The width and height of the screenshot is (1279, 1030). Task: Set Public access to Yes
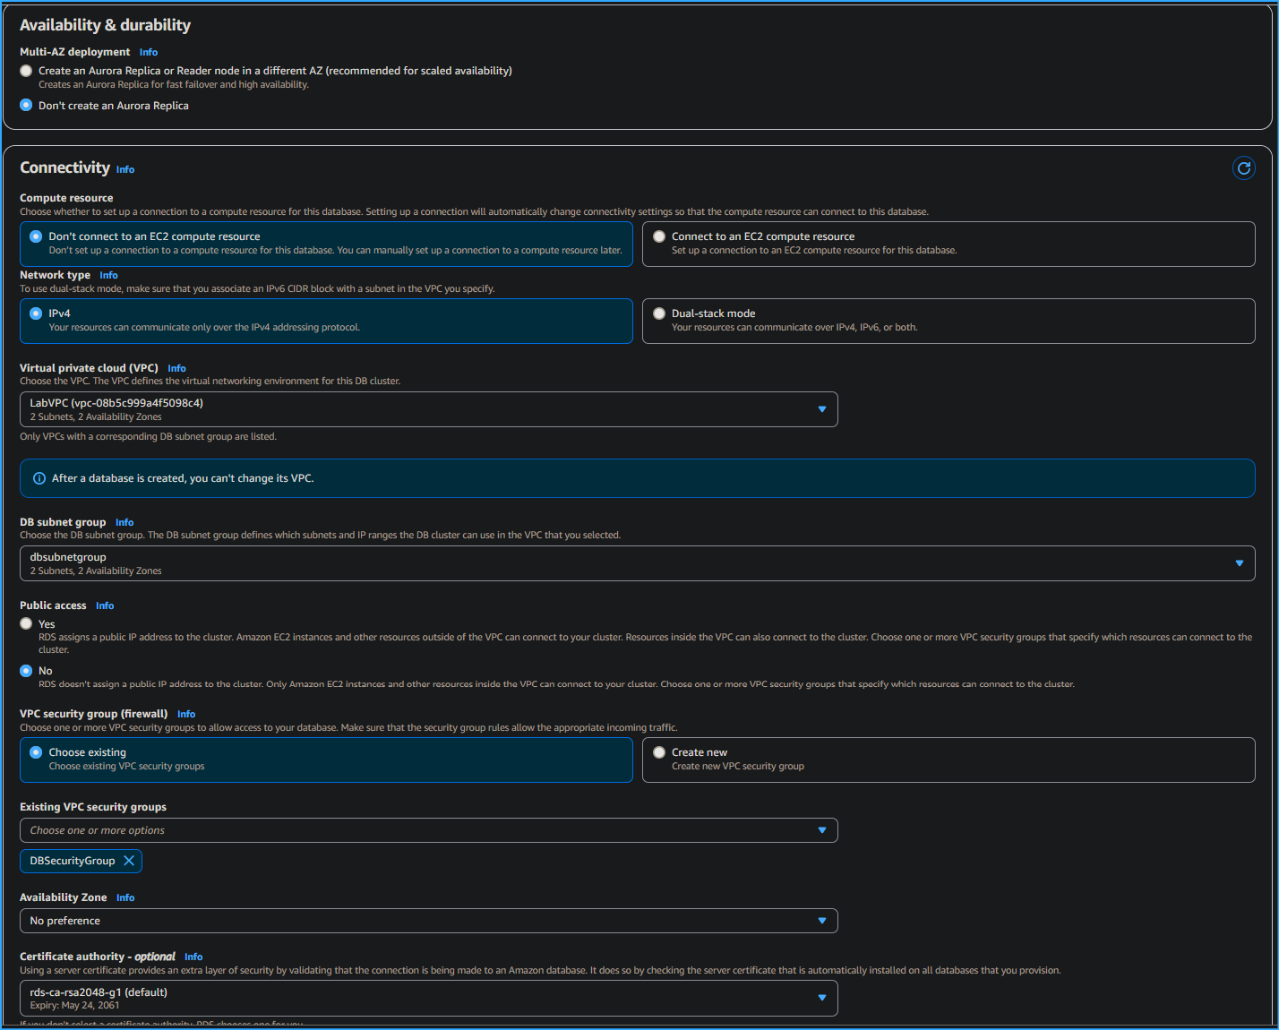tap(25, 622)
